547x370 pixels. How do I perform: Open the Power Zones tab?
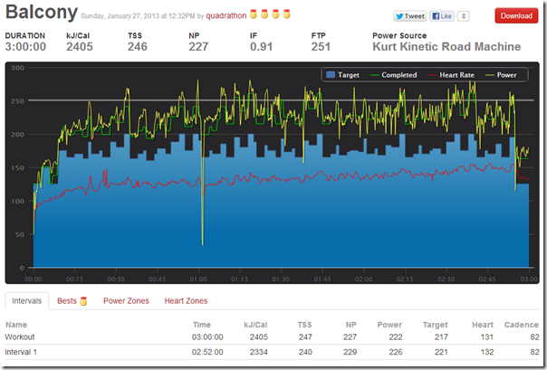coord(126,300)
